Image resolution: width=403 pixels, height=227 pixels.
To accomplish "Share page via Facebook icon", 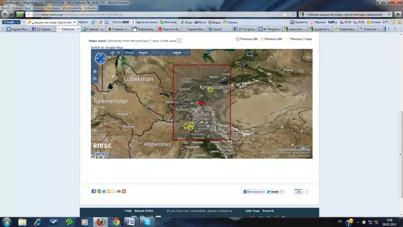I will pos(93,191).
